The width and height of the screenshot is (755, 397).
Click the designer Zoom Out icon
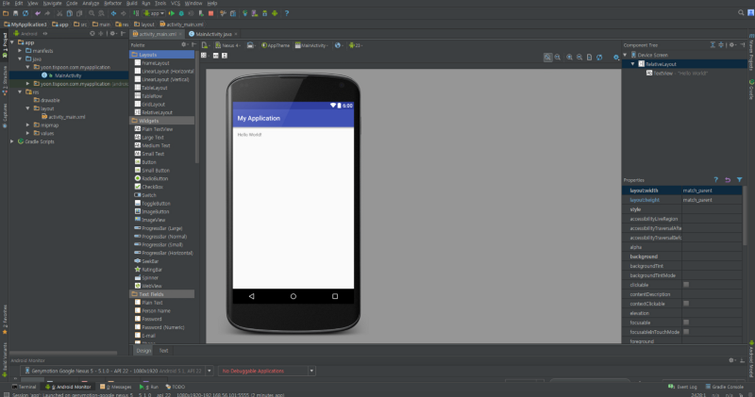tap(579, 58)
